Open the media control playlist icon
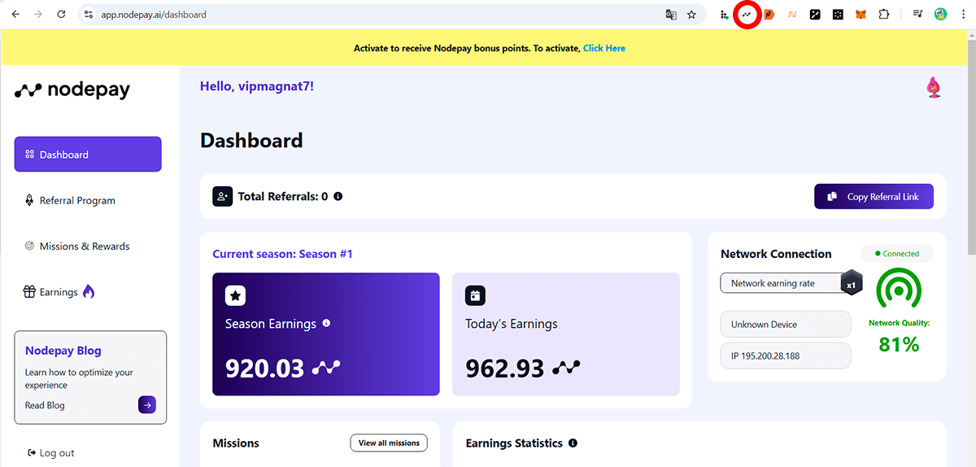976x467 pixels. [917, 15]
